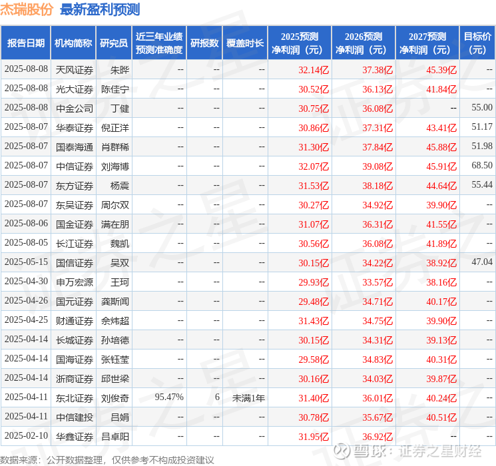Click the 近三年业绩预测准确度 column header
This screenshot has height=466, width=496.
click(159, 43)
